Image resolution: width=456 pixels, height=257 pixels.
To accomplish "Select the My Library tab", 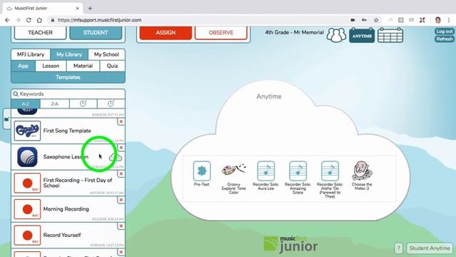I will [x=69, y=54].
